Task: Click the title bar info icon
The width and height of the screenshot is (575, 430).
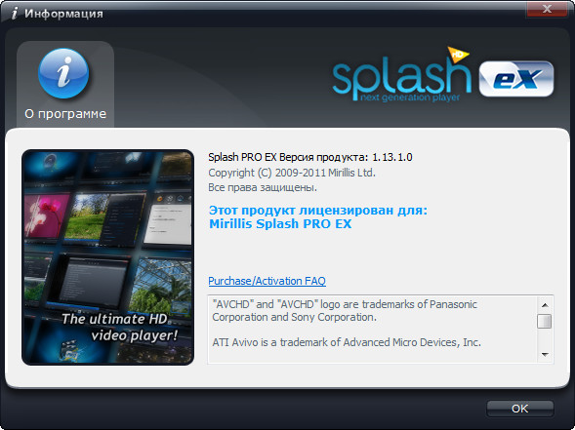Action: pyautogui.click(x=15, y=14)
